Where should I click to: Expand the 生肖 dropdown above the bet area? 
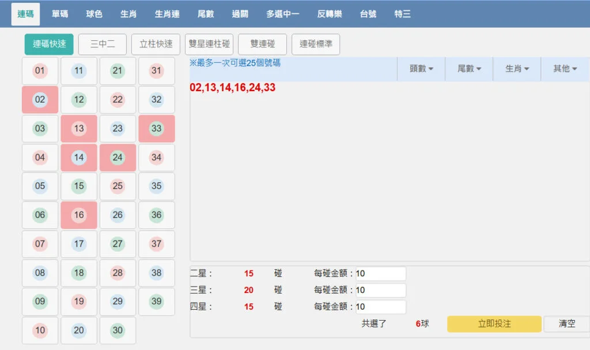(516, 68)
